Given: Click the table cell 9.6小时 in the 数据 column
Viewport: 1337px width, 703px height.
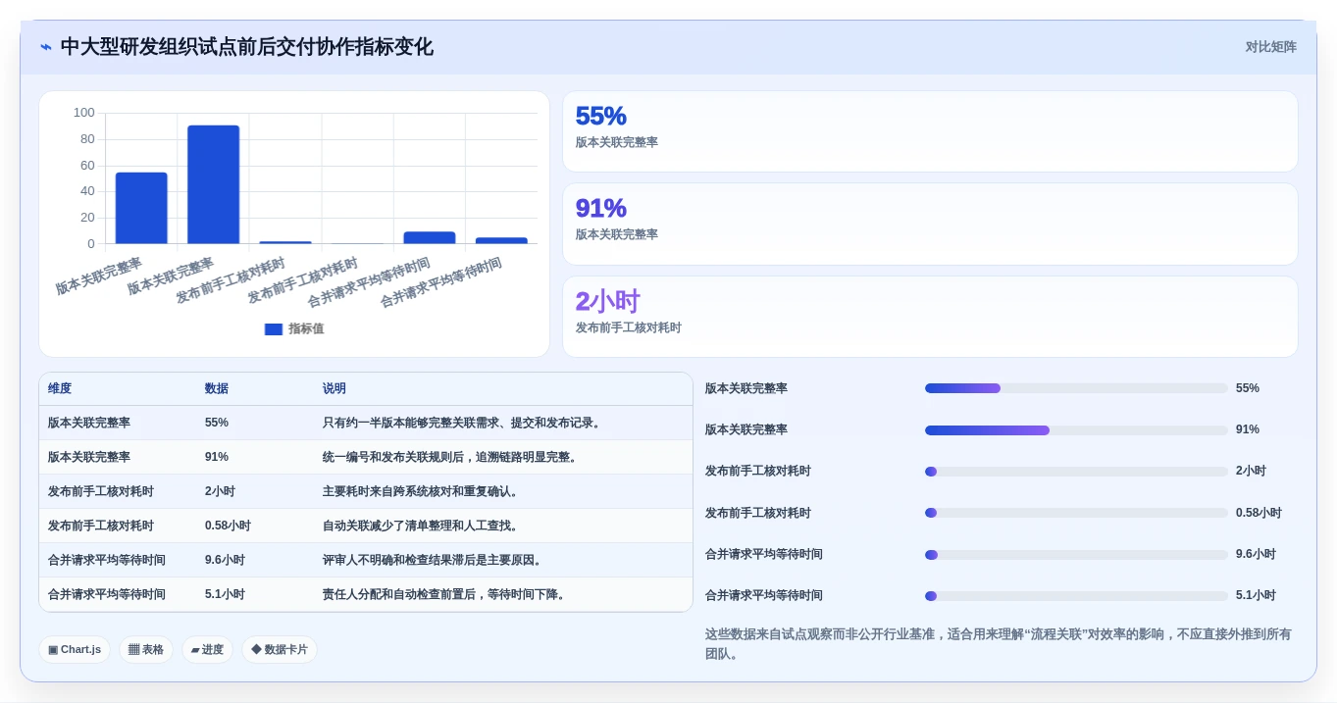Looking at the screenshot, I should pos(225,561).
